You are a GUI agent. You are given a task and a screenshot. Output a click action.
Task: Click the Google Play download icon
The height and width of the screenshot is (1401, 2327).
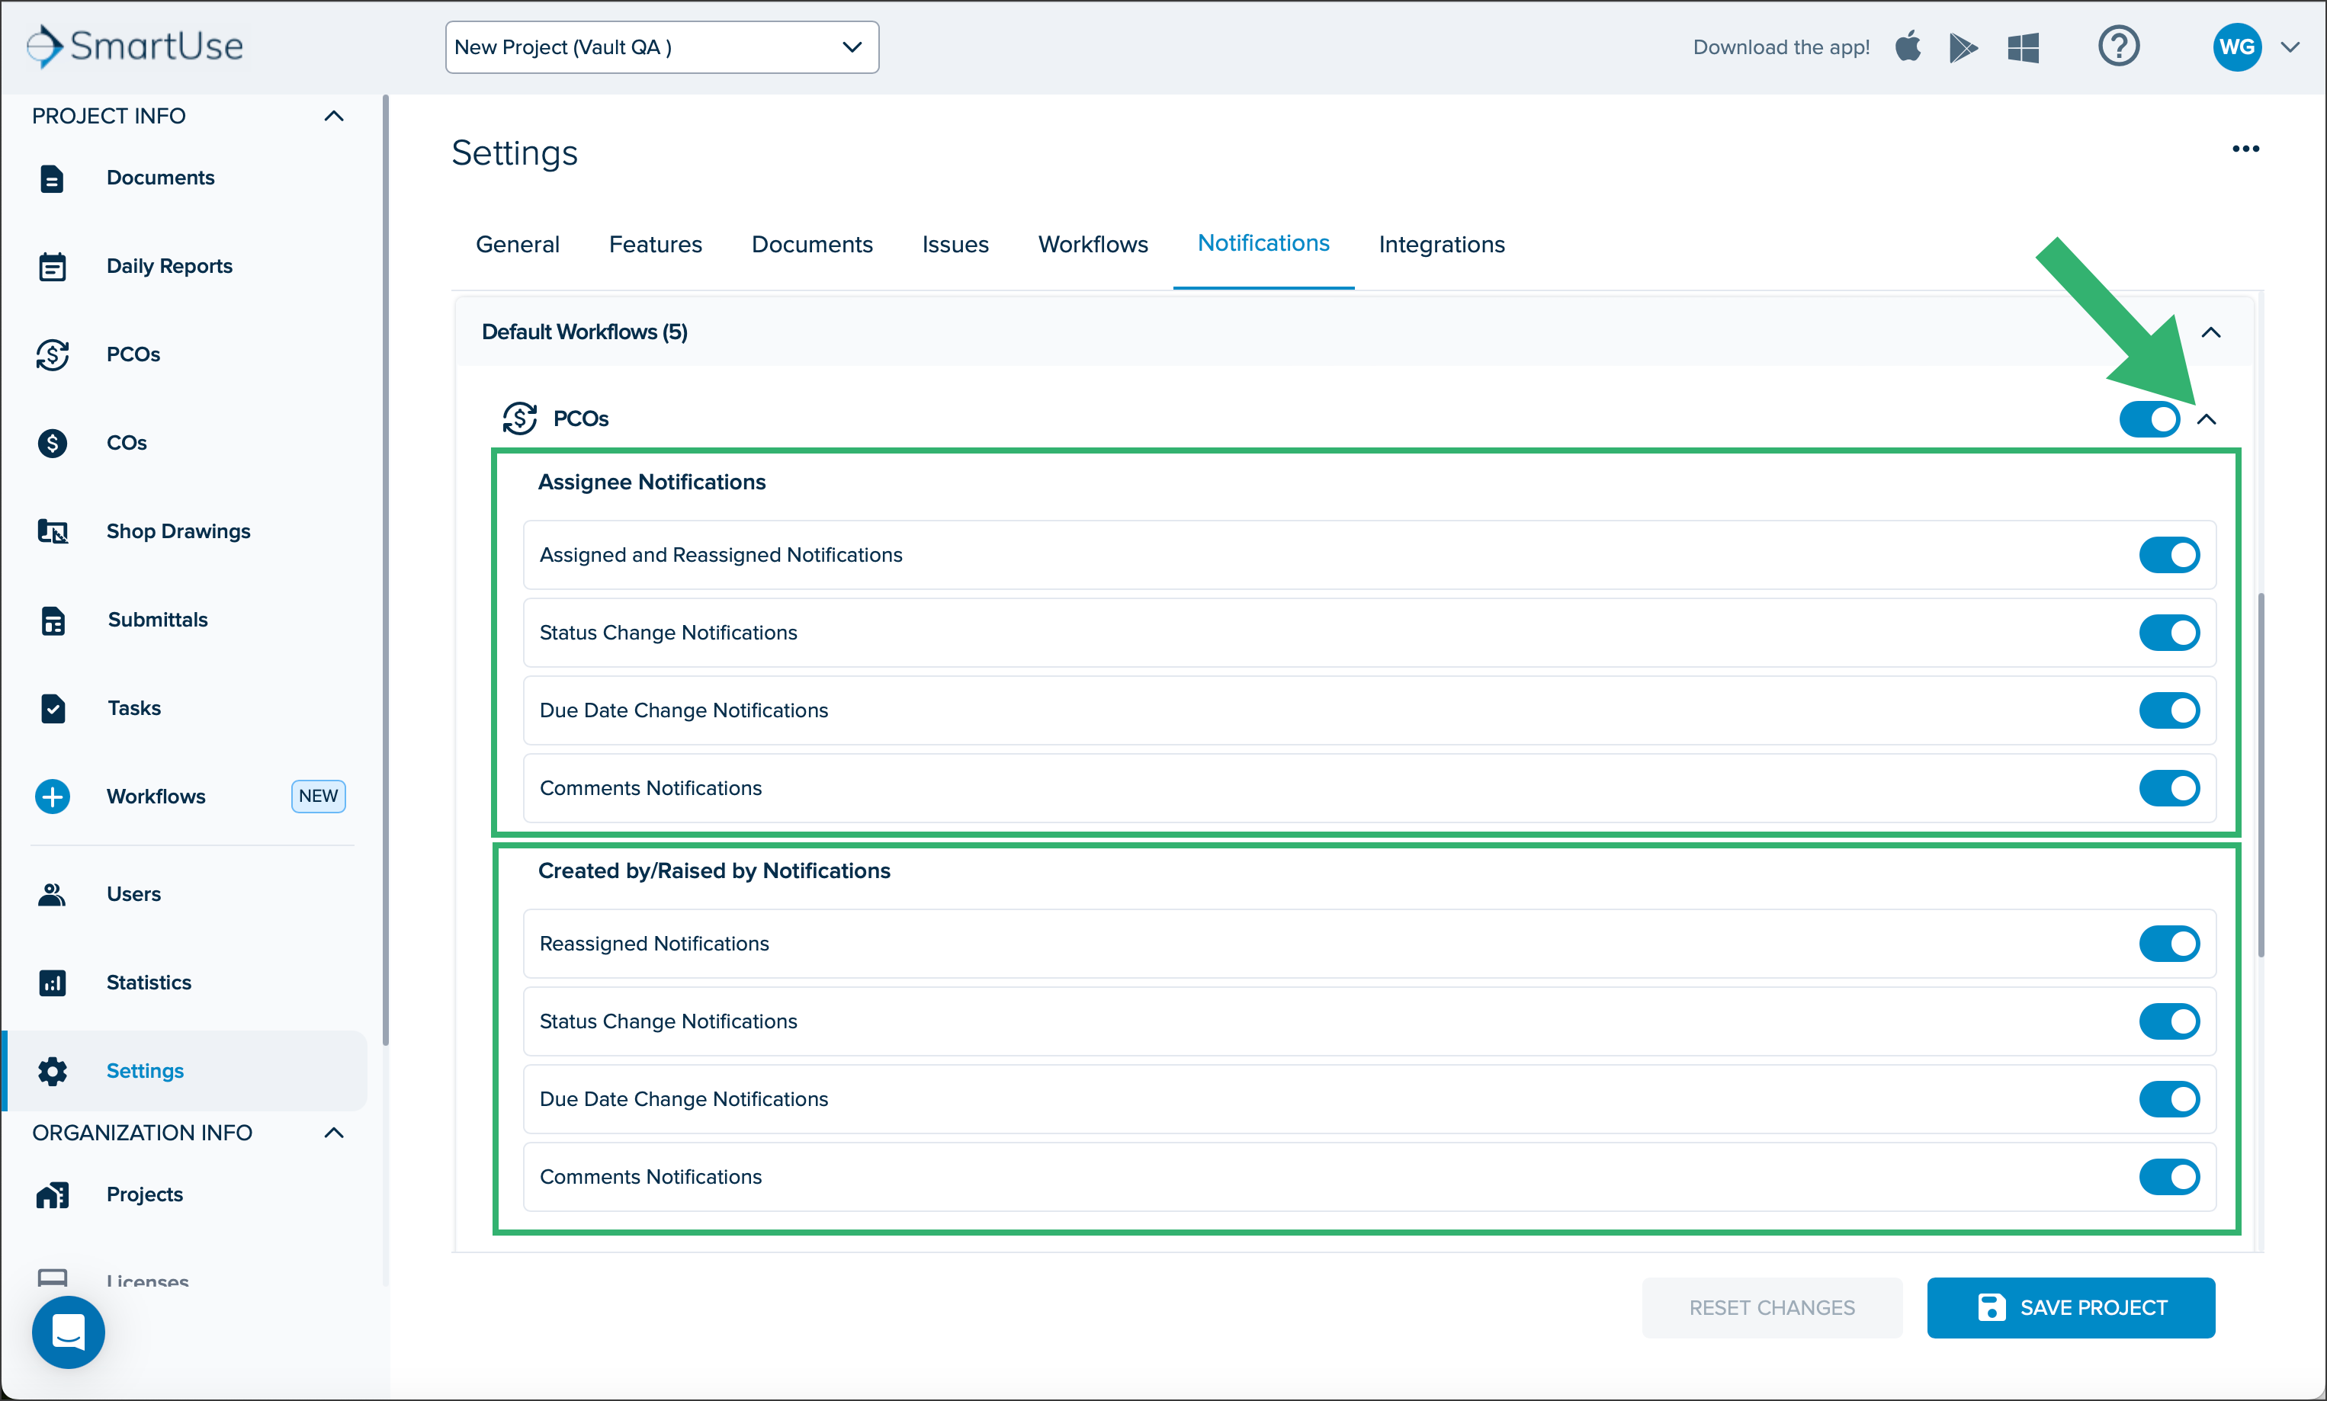1963,47
